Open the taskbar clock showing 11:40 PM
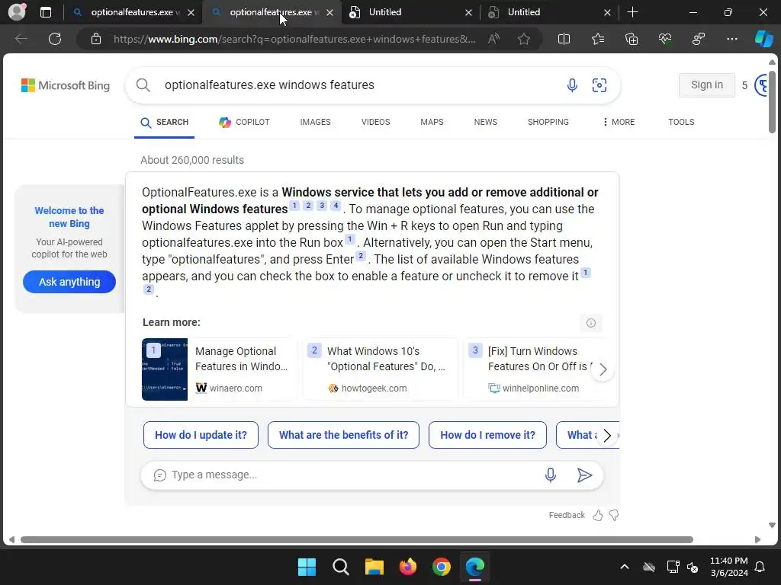Screen dimensions: 781x585 728,567
